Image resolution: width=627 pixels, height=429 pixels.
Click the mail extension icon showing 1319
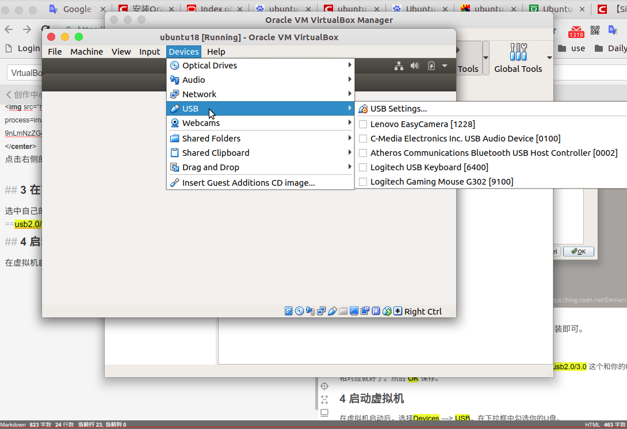point(576,32)
